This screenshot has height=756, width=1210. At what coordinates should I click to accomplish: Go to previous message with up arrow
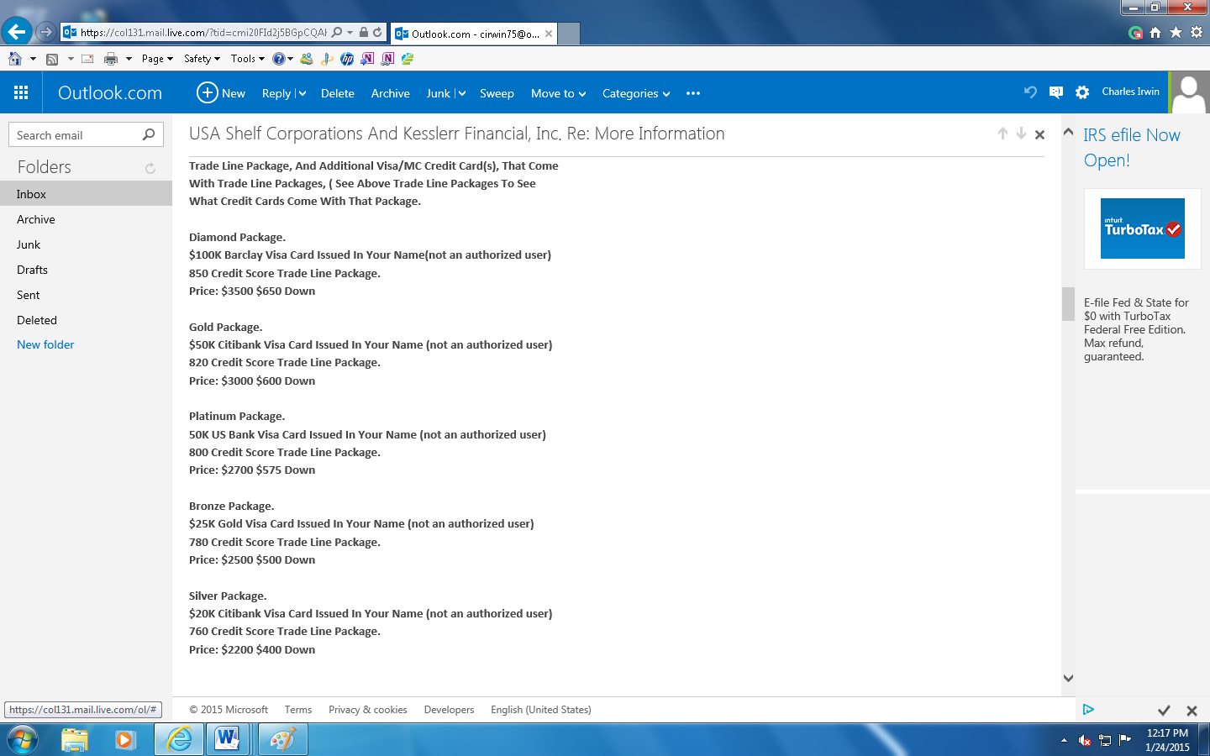pyautogui.click(x=1002, y=134)
